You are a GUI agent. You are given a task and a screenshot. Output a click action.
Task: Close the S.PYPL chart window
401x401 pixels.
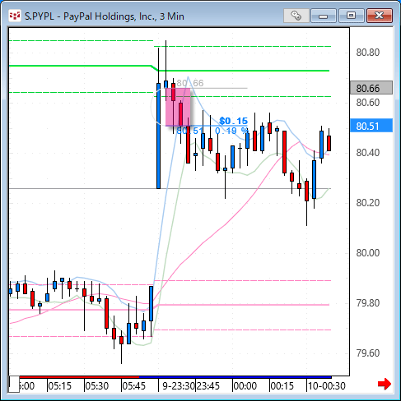[x=380, y=16]
